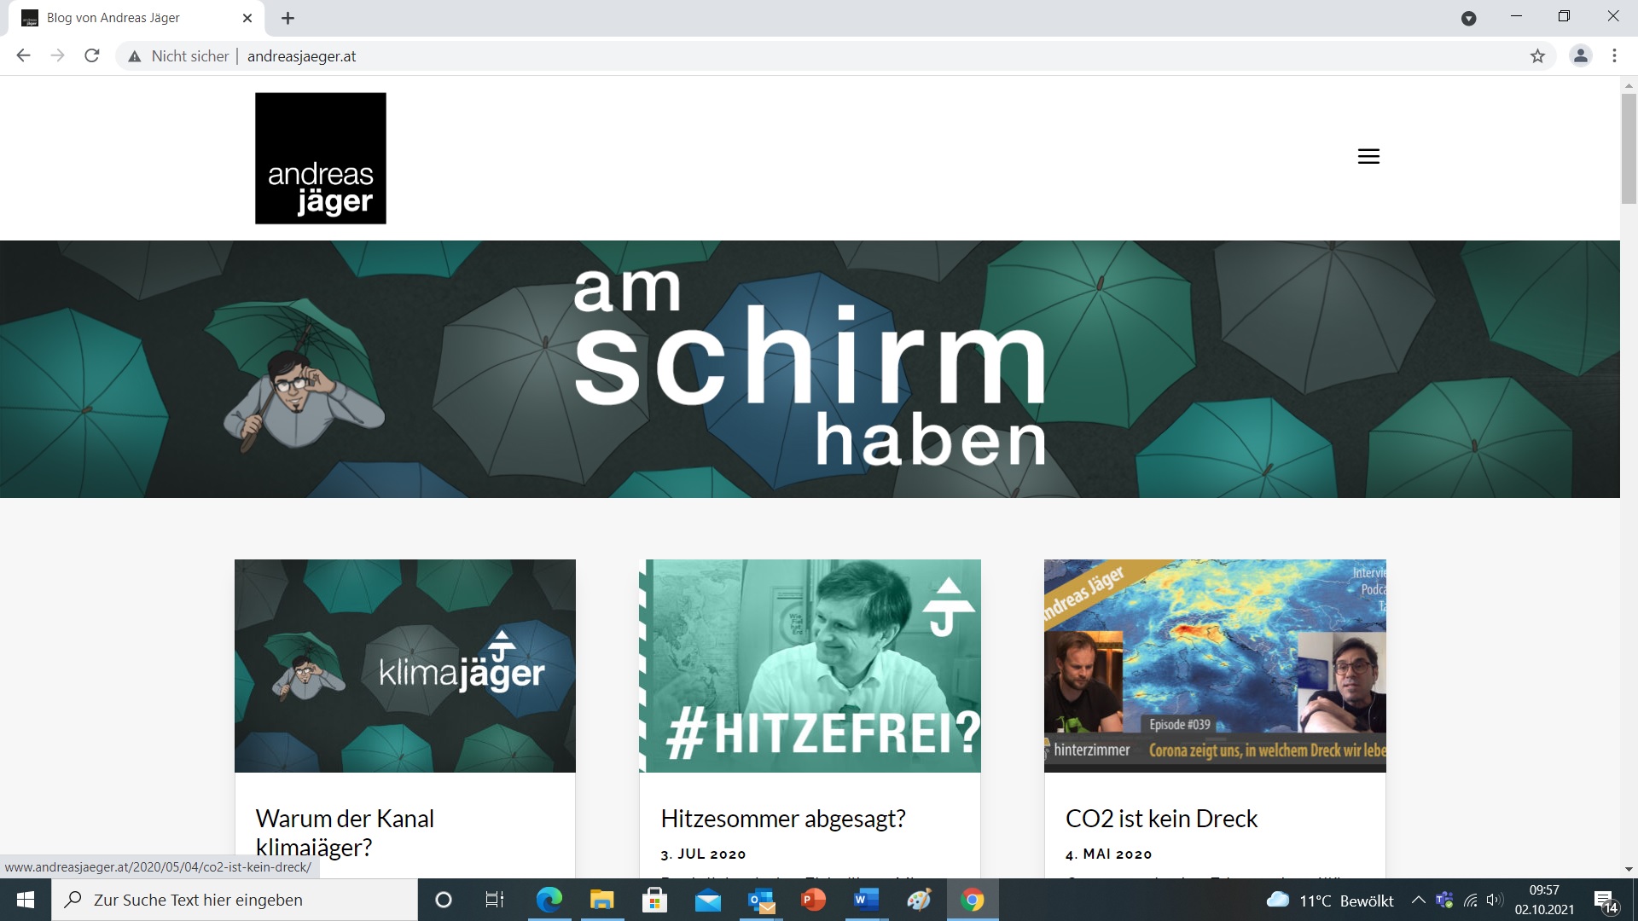Open Word from the taskbar
This screenshot has width=1638, height=921.
click(x=865, y=900)
